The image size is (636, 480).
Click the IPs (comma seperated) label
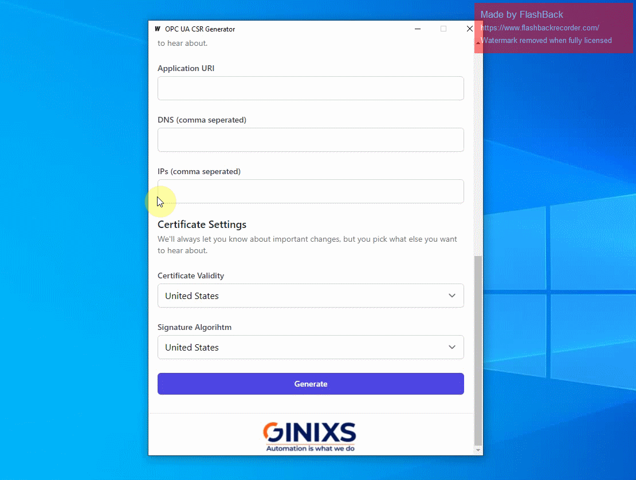199,171
